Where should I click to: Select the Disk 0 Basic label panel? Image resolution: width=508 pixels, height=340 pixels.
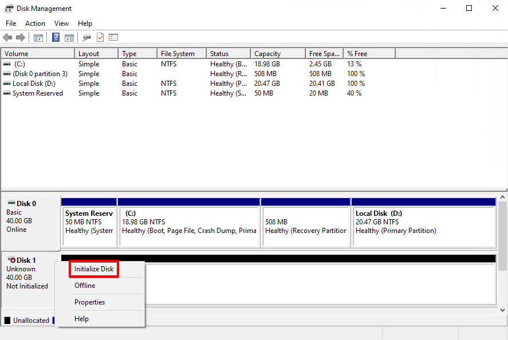[x=31, y=222]
